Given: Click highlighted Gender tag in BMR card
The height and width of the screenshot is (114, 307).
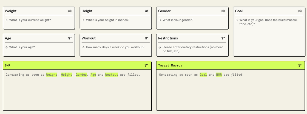Looking at the screenshot, I should point(81,75).
